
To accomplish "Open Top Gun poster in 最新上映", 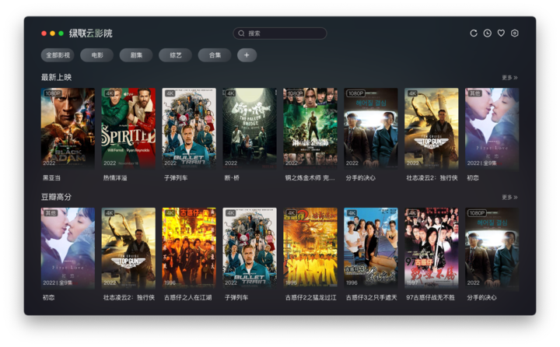I will tap(432, 128).
